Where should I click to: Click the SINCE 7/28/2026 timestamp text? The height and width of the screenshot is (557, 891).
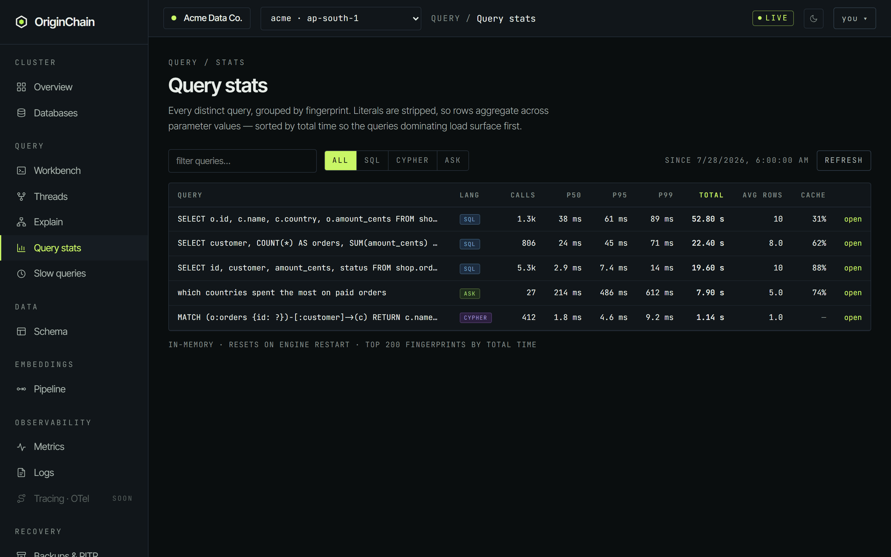coord(737,160)
